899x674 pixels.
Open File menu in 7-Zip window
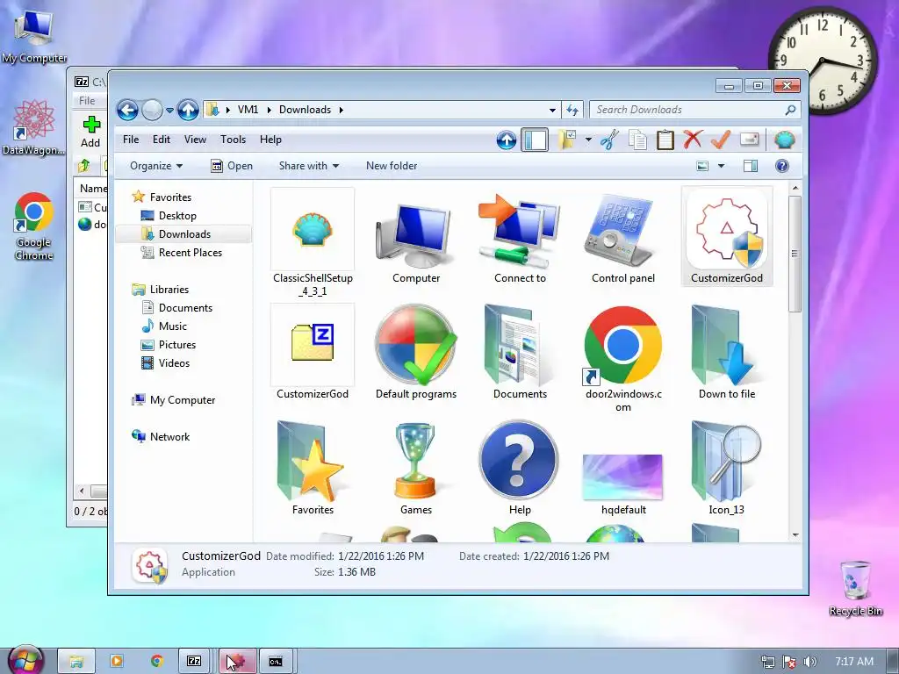(87, 100)
